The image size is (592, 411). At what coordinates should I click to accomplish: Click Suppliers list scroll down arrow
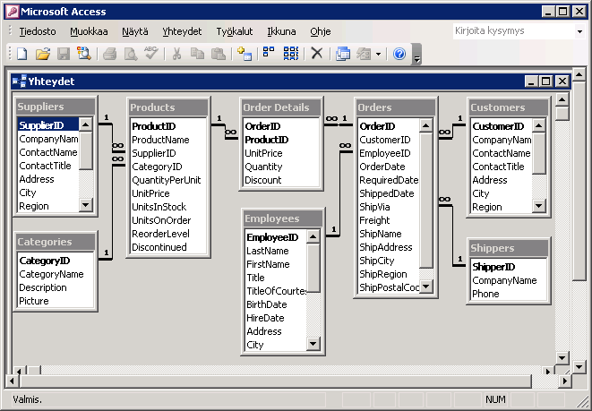(86, 205)
